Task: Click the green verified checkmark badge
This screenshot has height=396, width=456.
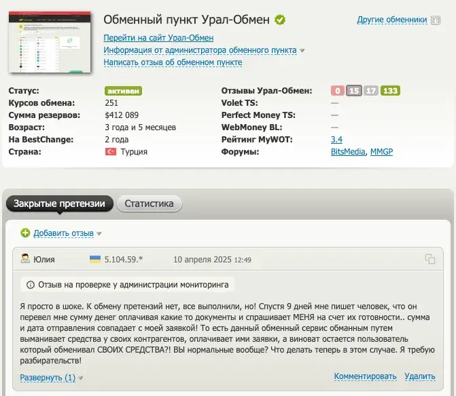Action: click(x=280, y=20)
